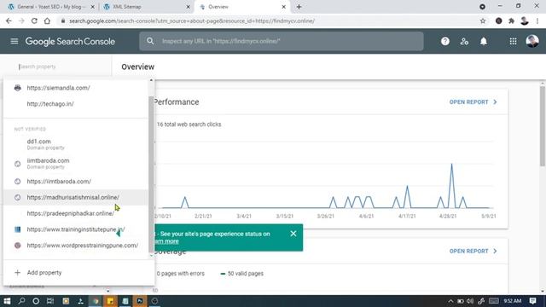Show hidden system tray icons
The height and width of the screenshot is (307, 546).
(450, 301)
